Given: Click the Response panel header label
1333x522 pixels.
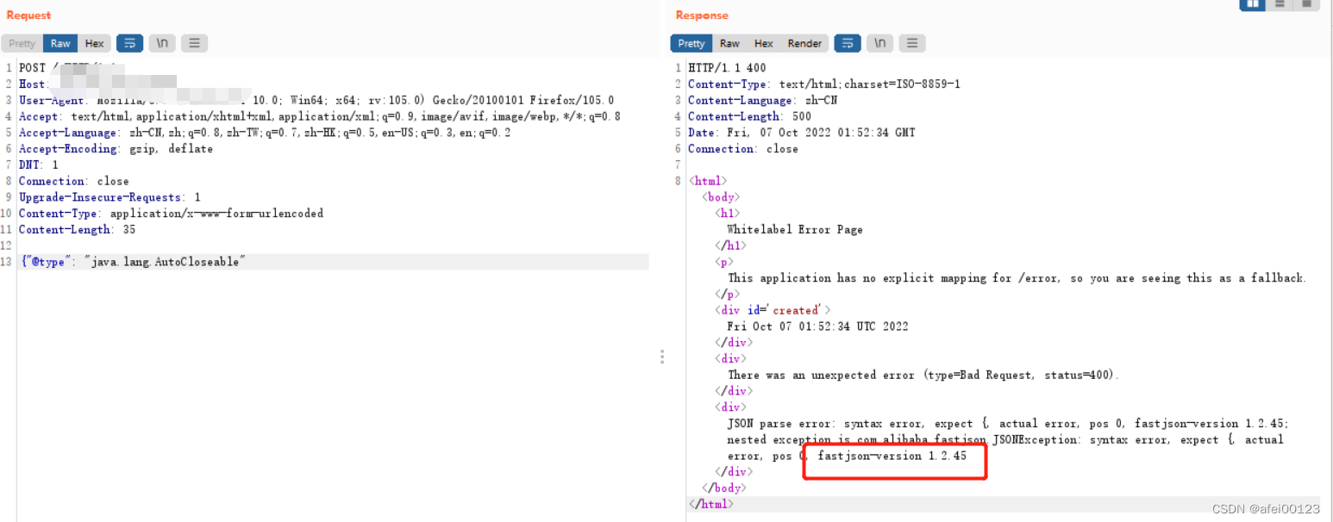Looking at the screenshot, I should 701,15.
